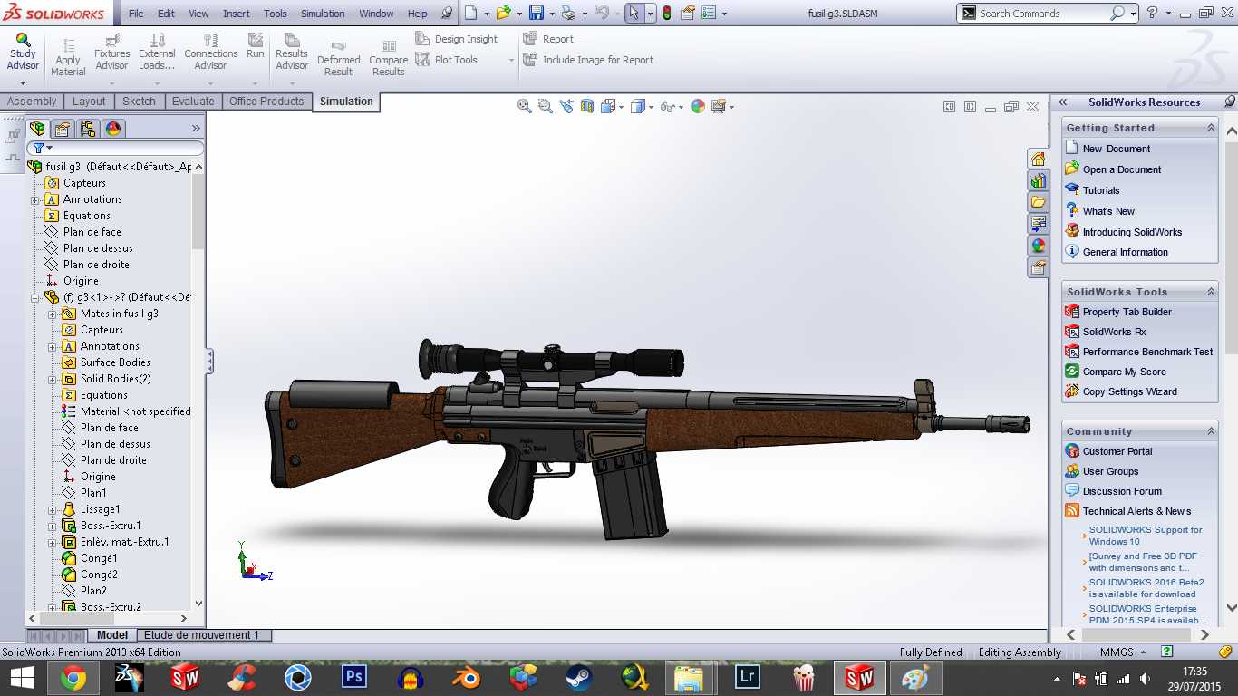1238x696 pixels.
Task: Click the Section View icon
Action: 587,106
